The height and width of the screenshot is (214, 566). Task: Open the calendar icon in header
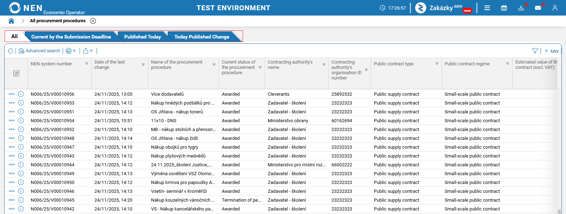point(504,8)
